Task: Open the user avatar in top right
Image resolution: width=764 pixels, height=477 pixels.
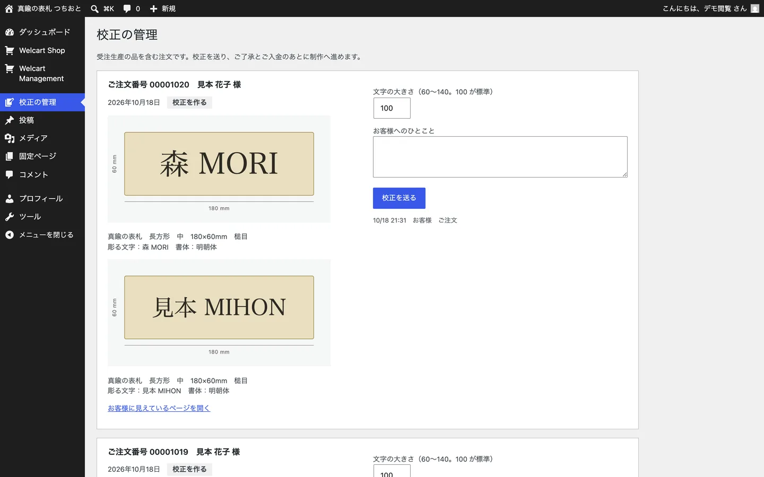Action: coord(755,8)
